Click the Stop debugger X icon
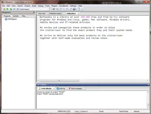The image size is (151, 114). (74, 9)
